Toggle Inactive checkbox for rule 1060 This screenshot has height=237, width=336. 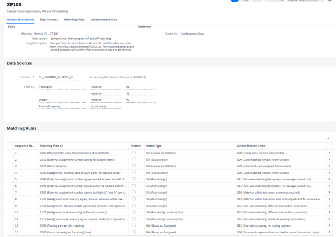pos(134,193)
